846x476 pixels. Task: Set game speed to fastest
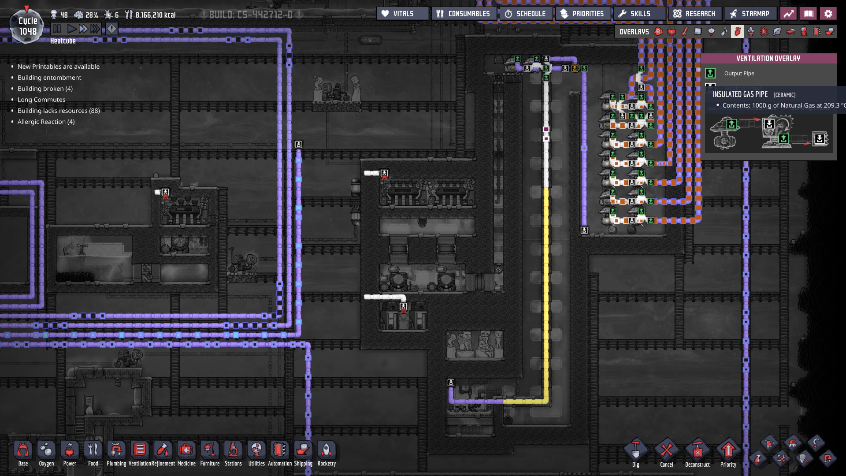pos(95,29)
